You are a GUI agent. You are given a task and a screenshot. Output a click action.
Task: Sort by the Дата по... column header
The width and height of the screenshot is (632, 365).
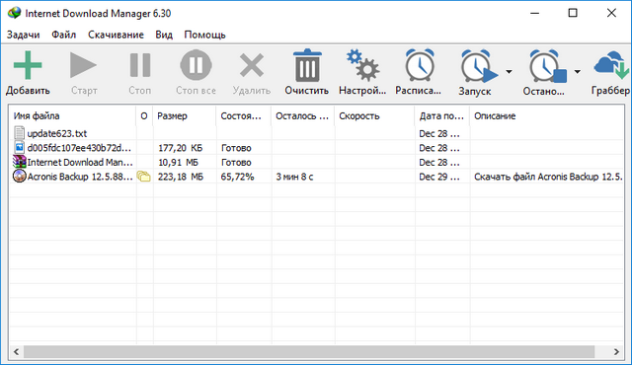point(441,115)
